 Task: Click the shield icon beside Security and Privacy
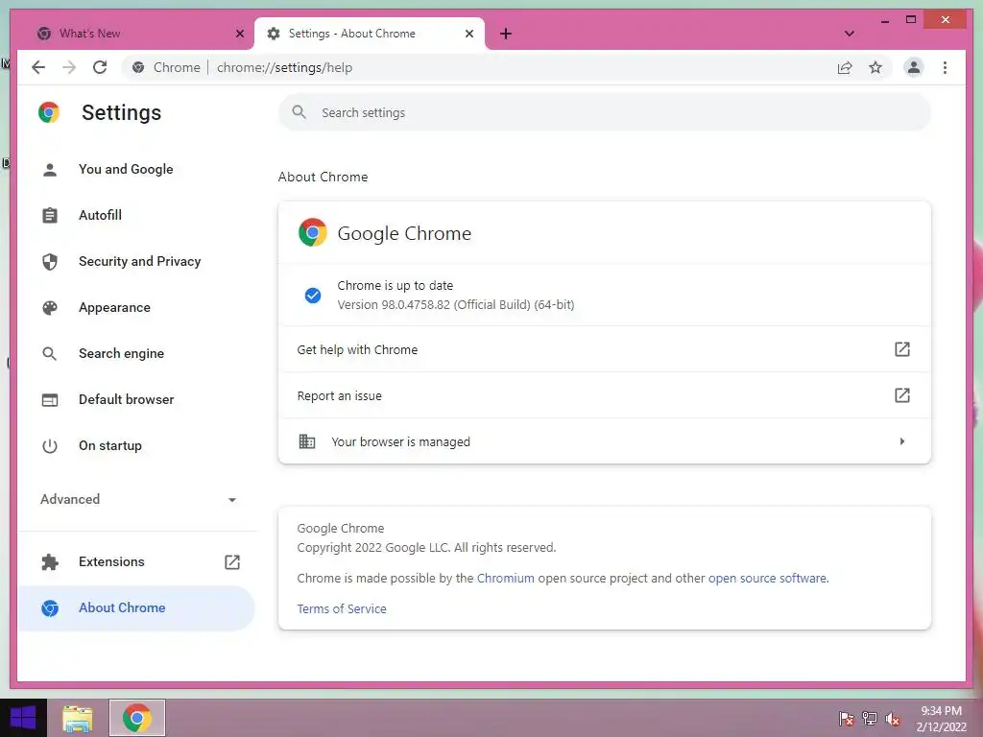click(50, 261)
